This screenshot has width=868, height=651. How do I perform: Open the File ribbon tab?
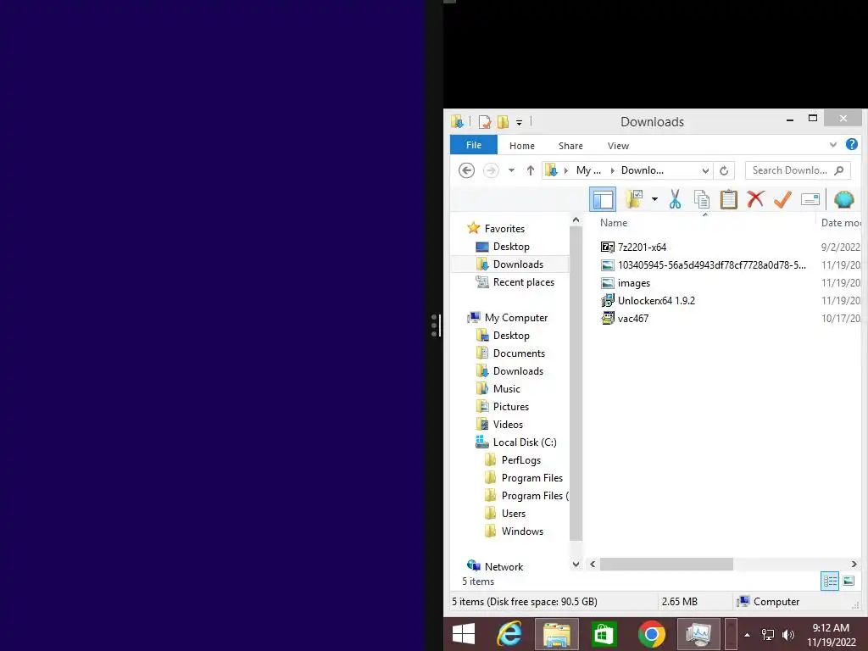(x=474, y=145)
